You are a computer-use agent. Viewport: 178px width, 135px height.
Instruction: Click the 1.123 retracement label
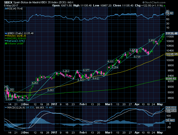pyautogui.click(x=81, y=80)
